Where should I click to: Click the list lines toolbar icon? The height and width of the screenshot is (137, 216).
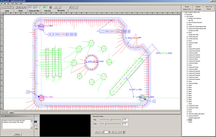77,7
